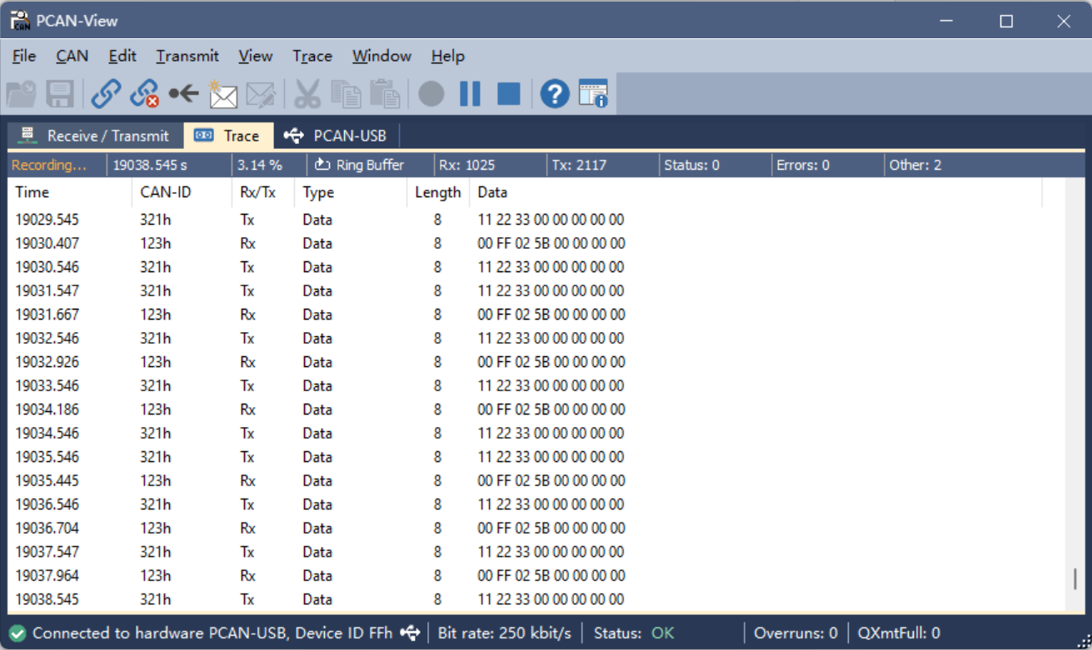1092x650 pixels.
Task: Select the row at time 19036.704
Action: pyautogui.click(x=536, y=528)
